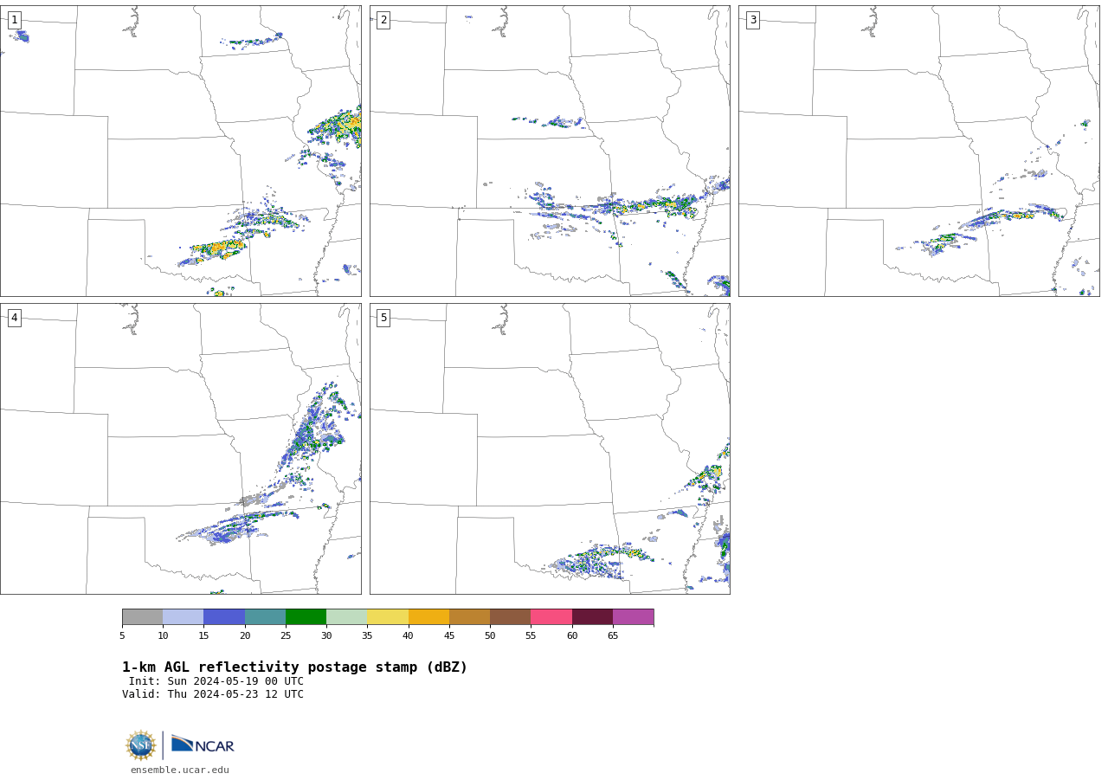Select the yellow 35-40 dBZ swatch
Screen dimensions: 1108x780
[388, 617]
